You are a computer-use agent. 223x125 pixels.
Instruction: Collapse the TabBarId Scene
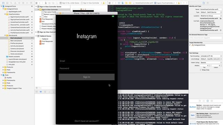coord(36,36)
